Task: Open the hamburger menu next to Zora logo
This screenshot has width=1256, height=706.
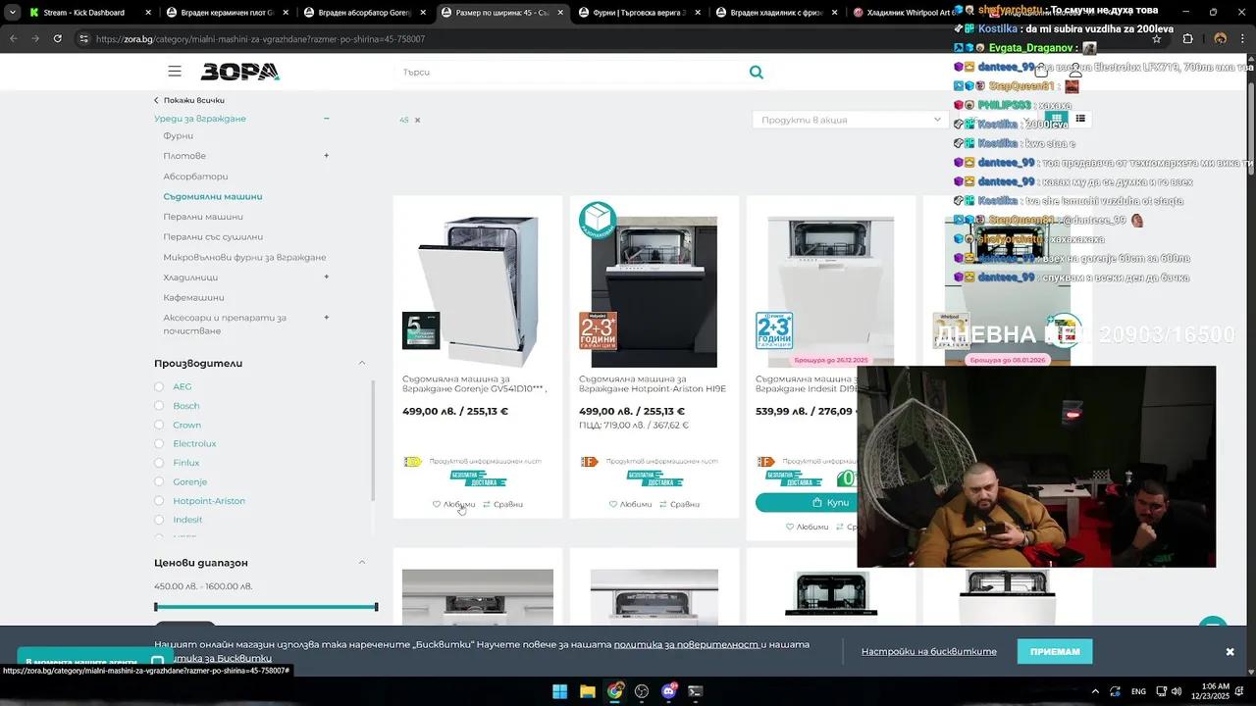Action: 175,72
